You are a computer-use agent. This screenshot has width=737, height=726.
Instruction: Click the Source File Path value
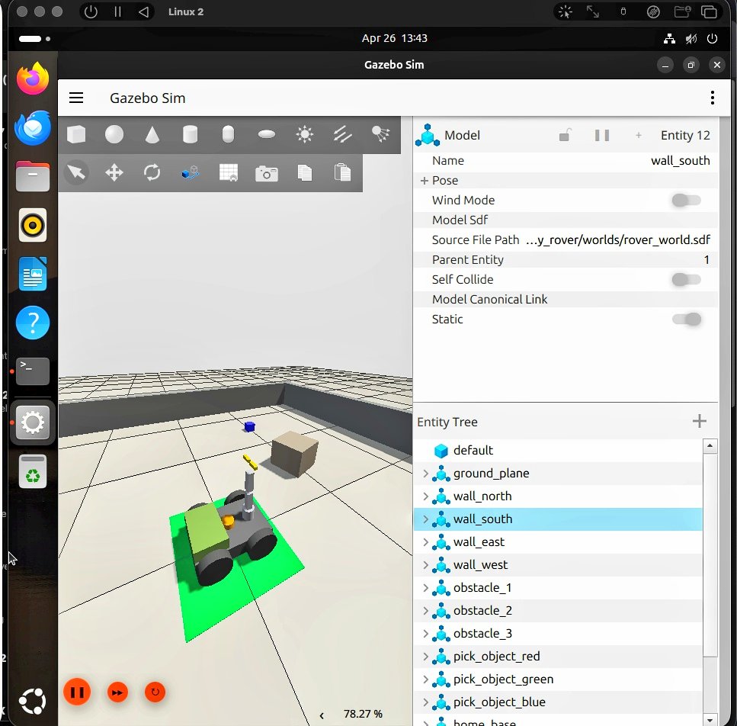[x=617, y=240]
